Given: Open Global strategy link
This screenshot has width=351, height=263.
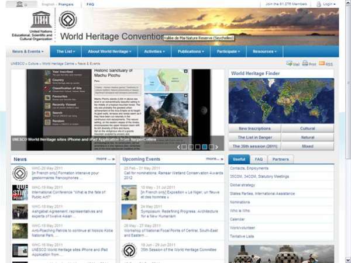Looking at the screenshot, I should click(242, 185).
